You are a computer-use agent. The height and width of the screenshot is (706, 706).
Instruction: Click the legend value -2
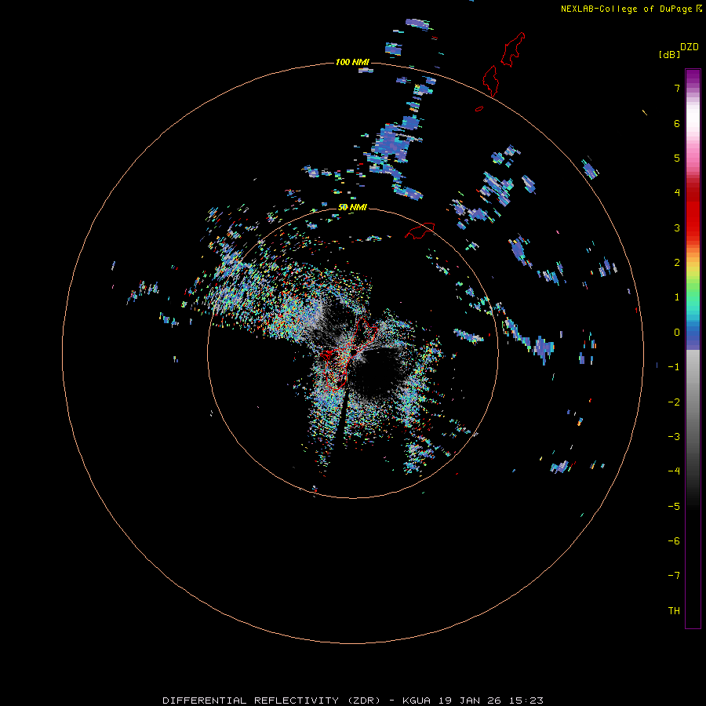point(674,402)
